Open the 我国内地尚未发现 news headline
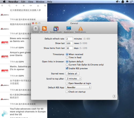The height and width of the screenshot is (118, 134). click(20, 24)
